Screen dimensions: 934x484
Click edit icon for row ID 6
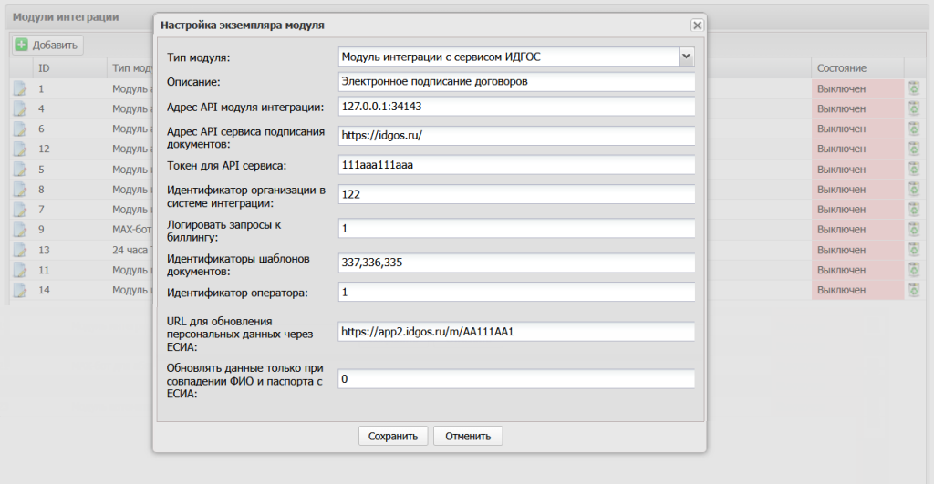[x=20, y=129]
